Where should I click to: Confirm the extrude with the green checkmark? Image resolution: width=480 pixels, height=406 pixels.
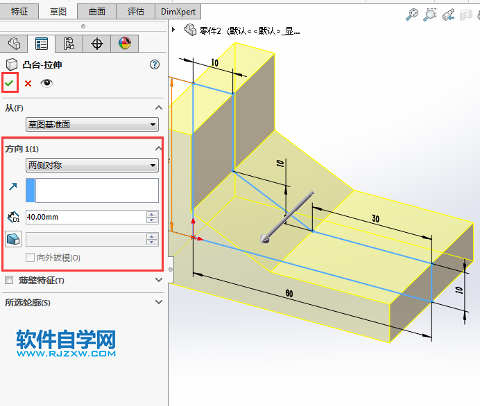[x=10, y=83]
